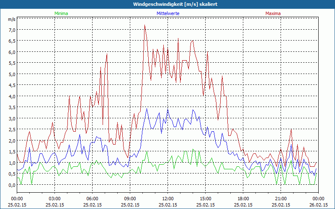
Task: Click the 26.02.15 date label
Action: [319, 205]
